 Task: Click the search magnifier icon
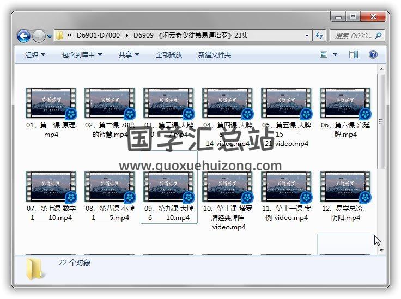(x=379, y=36)
